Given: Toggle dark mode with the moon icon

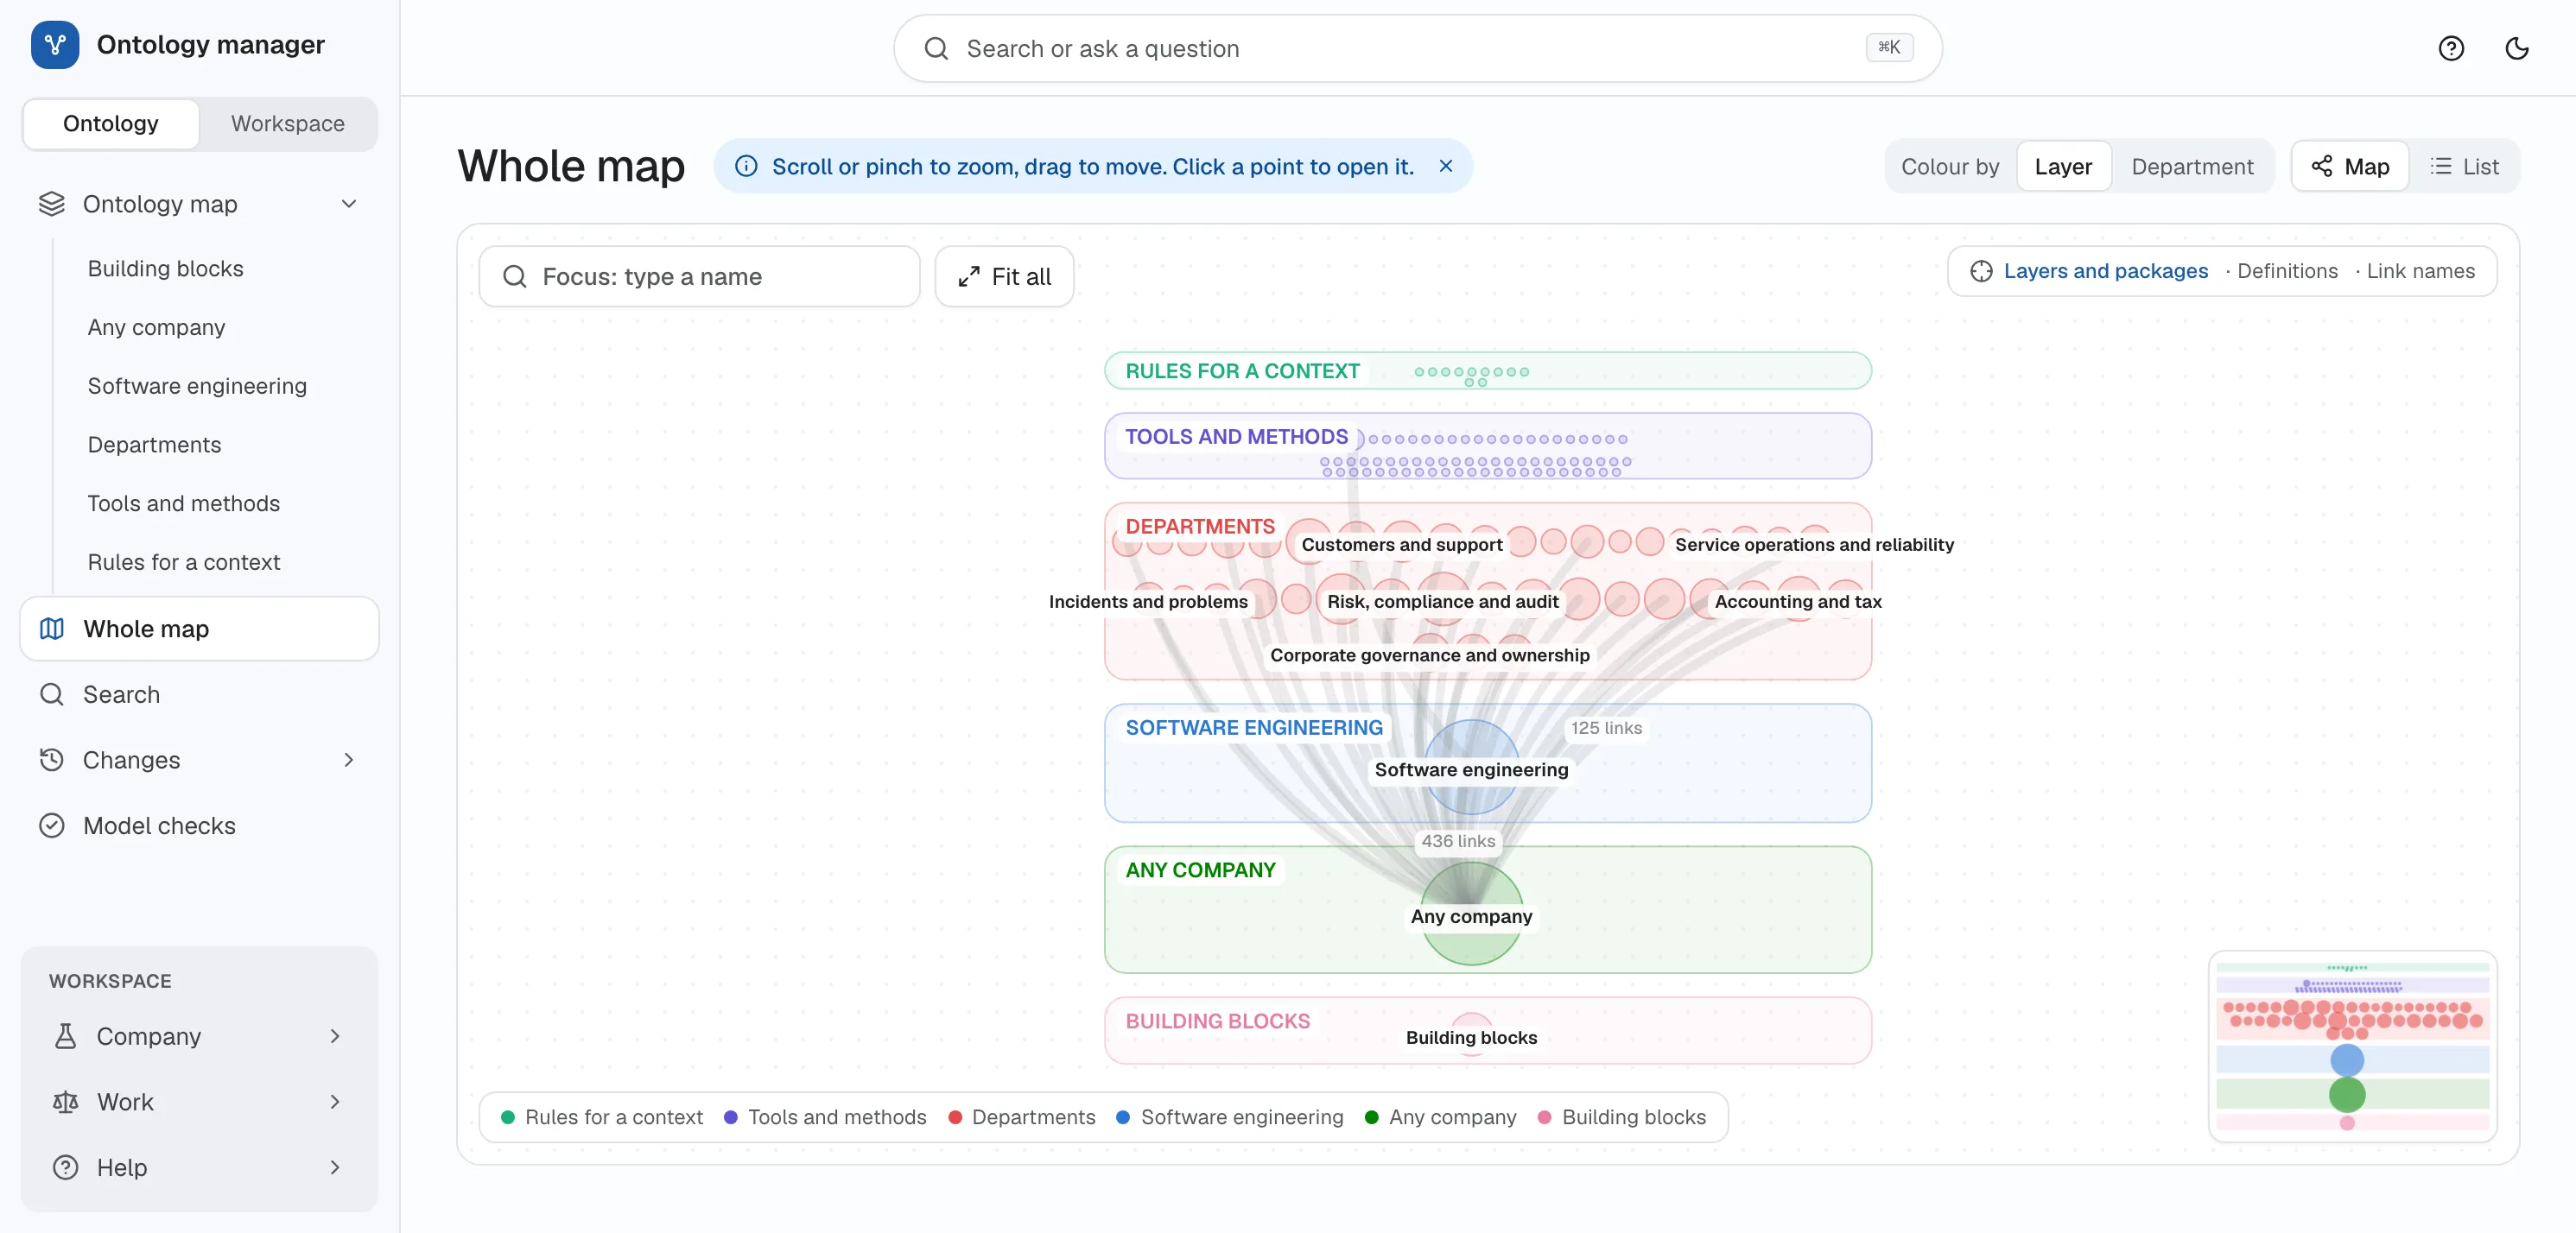Looking at the screenshot, I should click(2516, 48).
